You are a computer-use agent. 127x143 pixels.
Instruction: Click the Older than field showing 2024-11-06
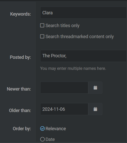[x=64, y=109]
